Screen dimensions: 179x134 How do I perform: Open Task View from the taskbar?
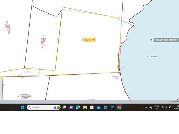coord(64,107)
